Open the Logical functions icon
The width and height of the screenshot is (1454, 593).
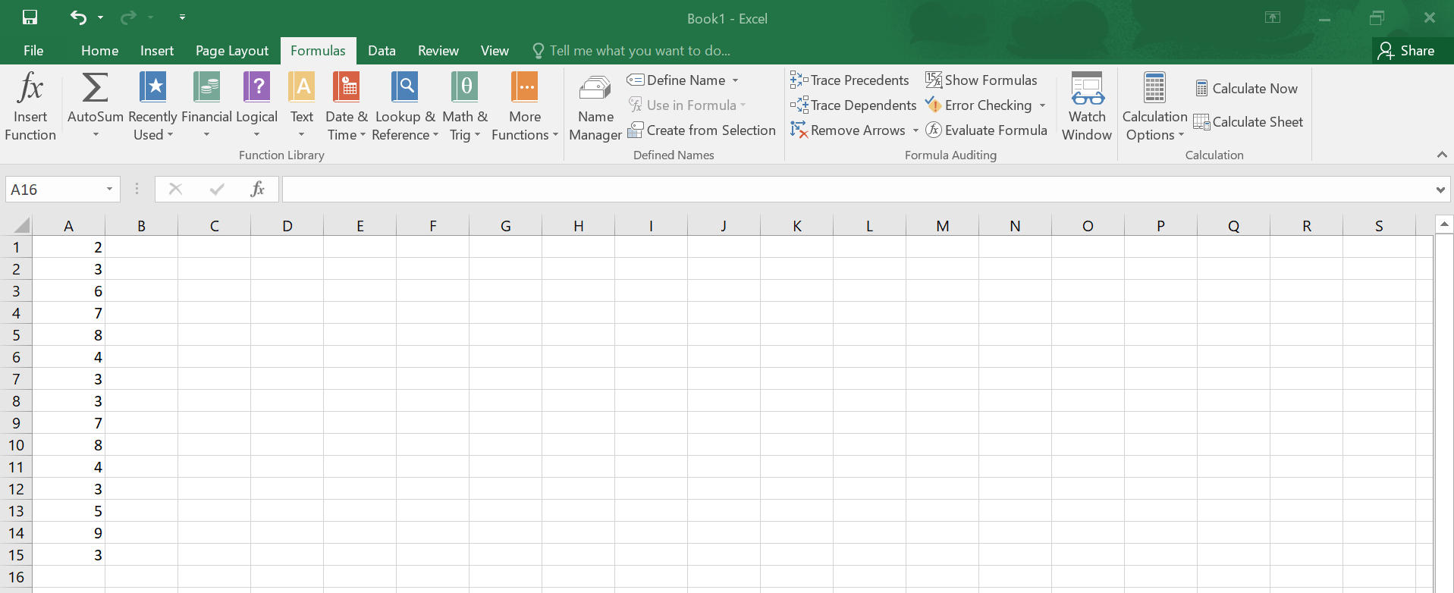(x=256, y=87)
